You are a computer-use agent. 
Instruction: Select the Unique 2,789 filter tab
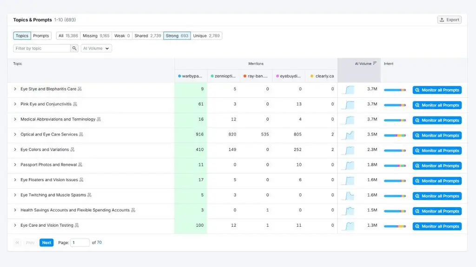206,36
